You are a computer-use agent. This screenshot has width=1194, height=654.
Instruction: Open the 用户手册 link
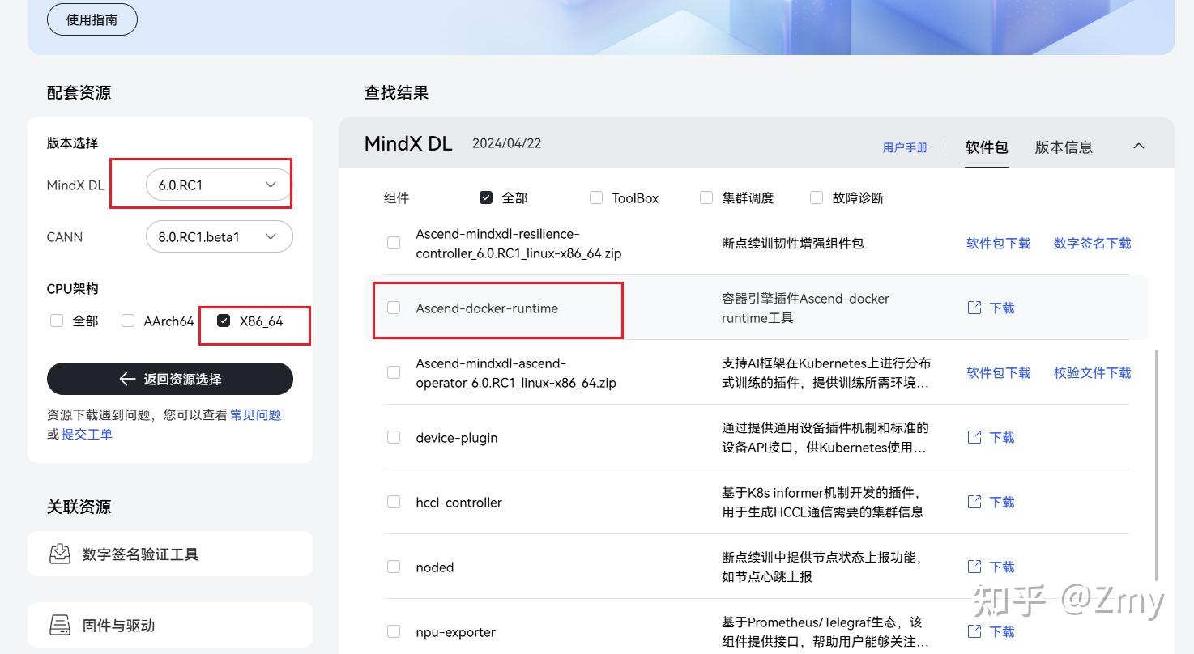[x=905, y=147]
